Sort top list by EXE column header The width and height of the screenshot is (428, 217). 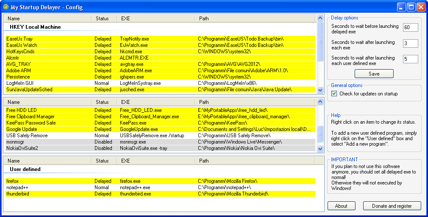click(x=156, y=19)
